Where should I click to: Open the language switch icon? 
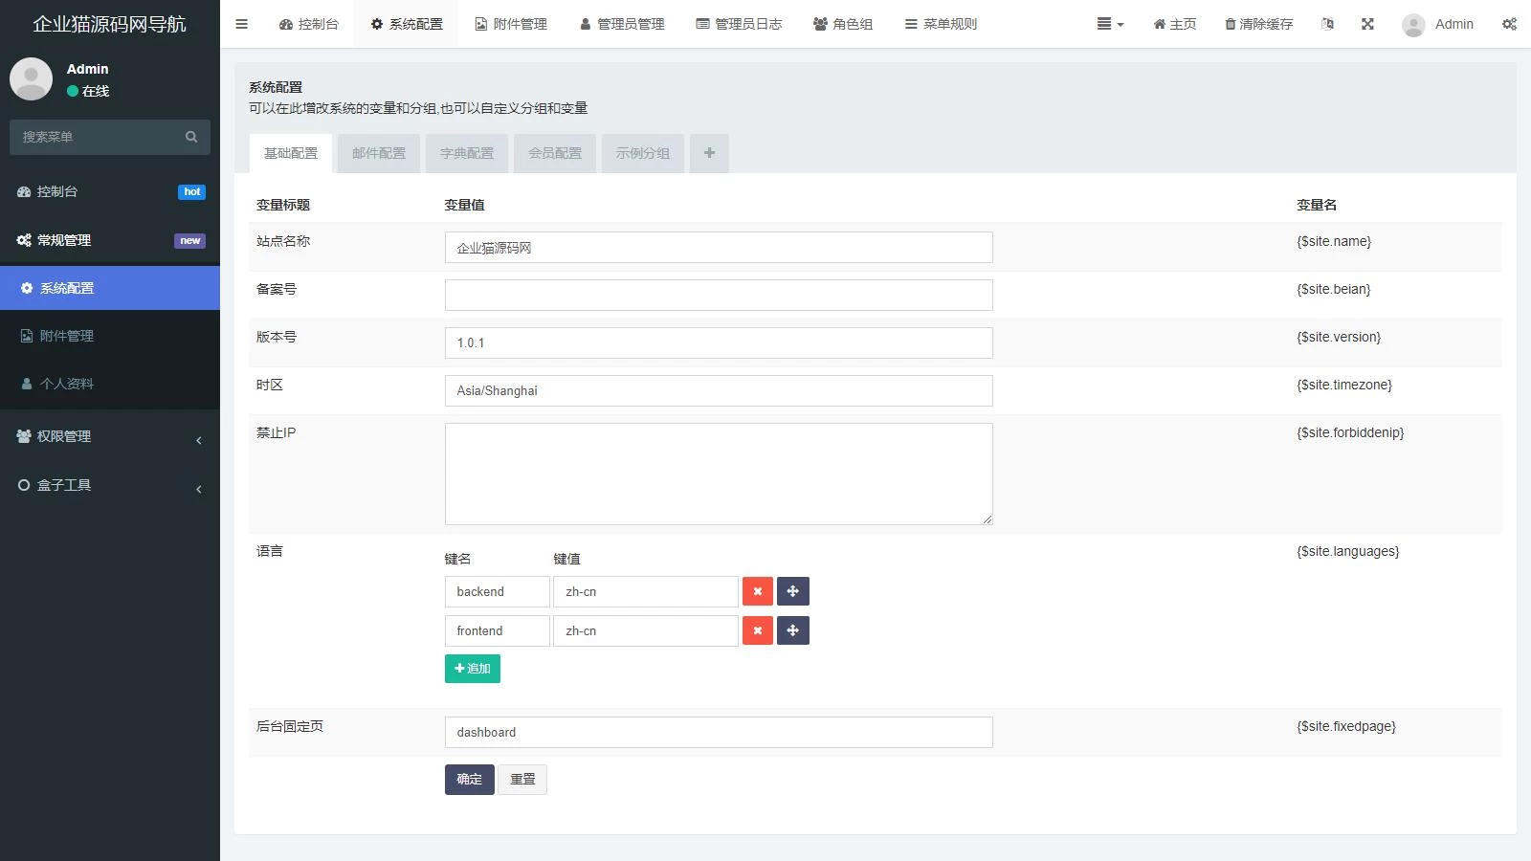point(1327,24)
